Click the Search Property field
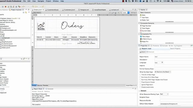This screenshot has width=193, height=108. (x=181, y=49)
